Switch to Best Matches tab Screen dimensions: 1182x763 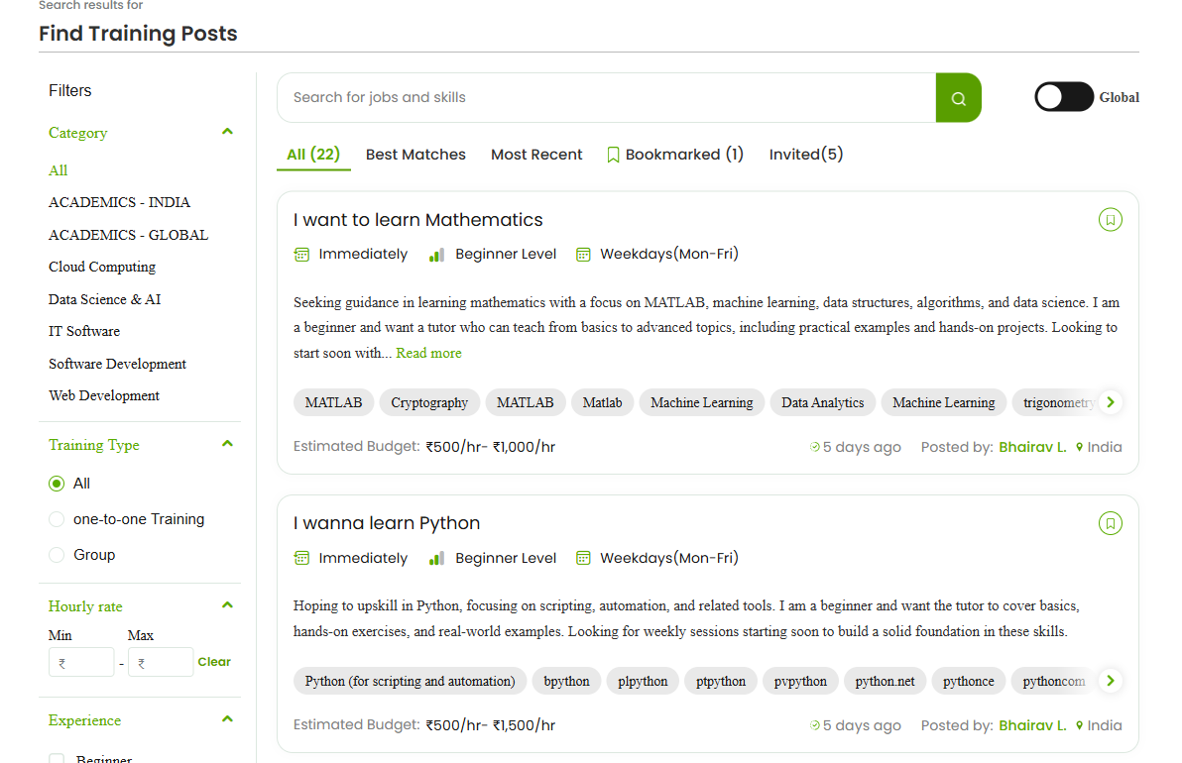coord(416,155)
